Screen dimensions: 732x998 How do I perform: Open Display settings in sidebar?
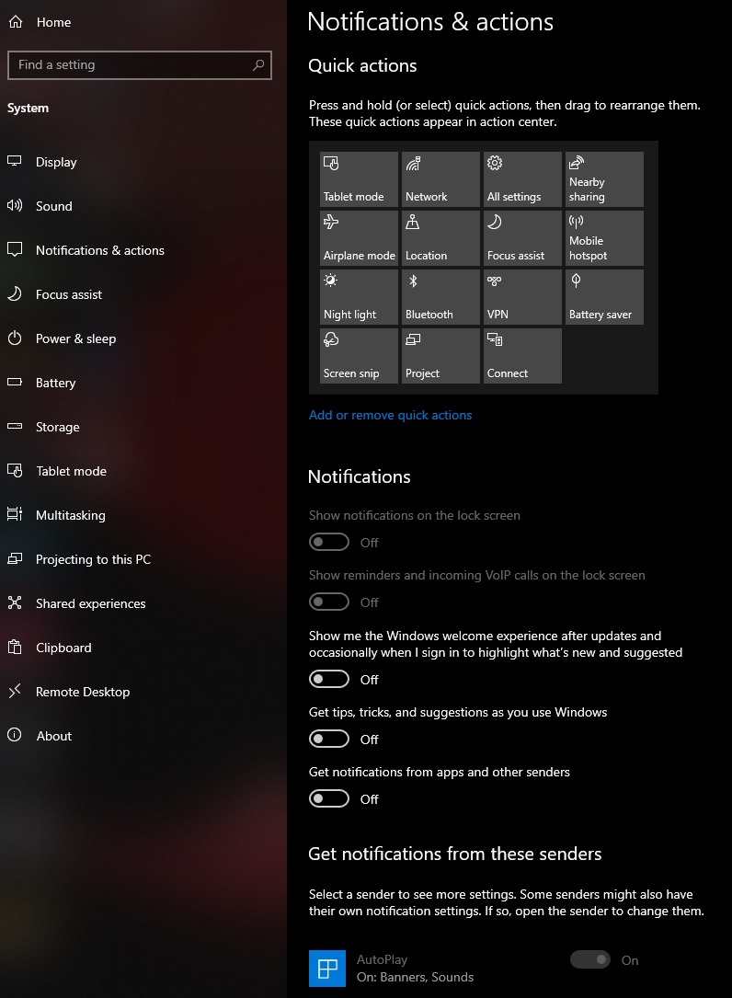(143, 162)
